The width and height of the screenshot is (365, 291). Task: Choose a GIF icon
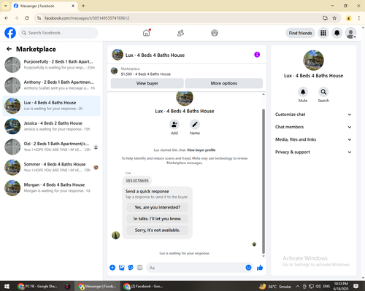click(139, 268)
